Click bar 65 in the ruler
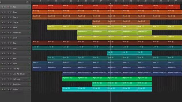This screenshot has width=182, height=102. point(153,1)
